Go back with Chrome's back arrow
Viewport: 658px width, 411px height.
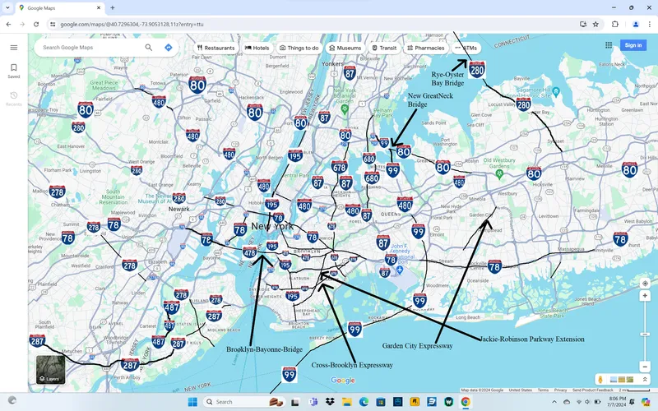pyautogui.click(x=8, y=25)
